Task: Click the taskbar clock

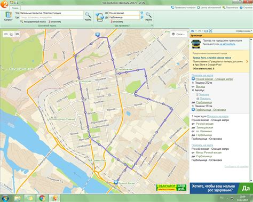Action: coord(242,198)
